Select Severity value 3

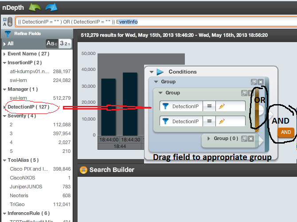40,133
